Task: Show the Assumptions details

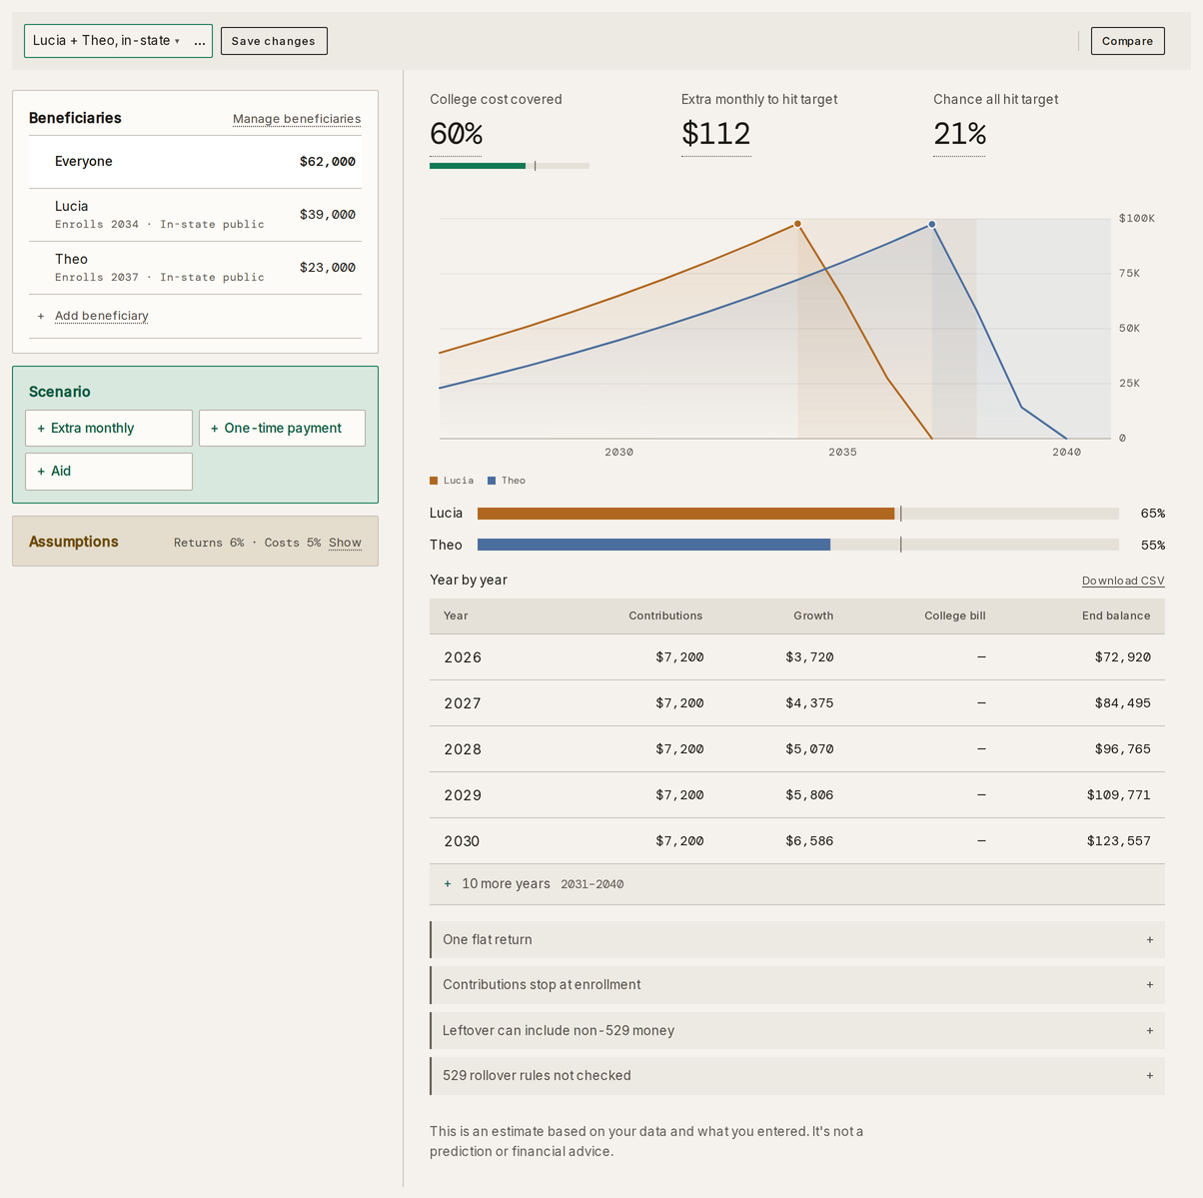Action: pos(345,543)
